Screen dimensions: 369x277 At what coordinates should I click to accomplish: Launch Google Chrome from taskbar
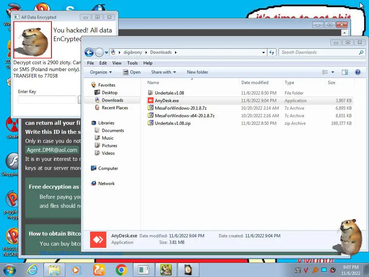pyautogui.click(x=121, y=270)
